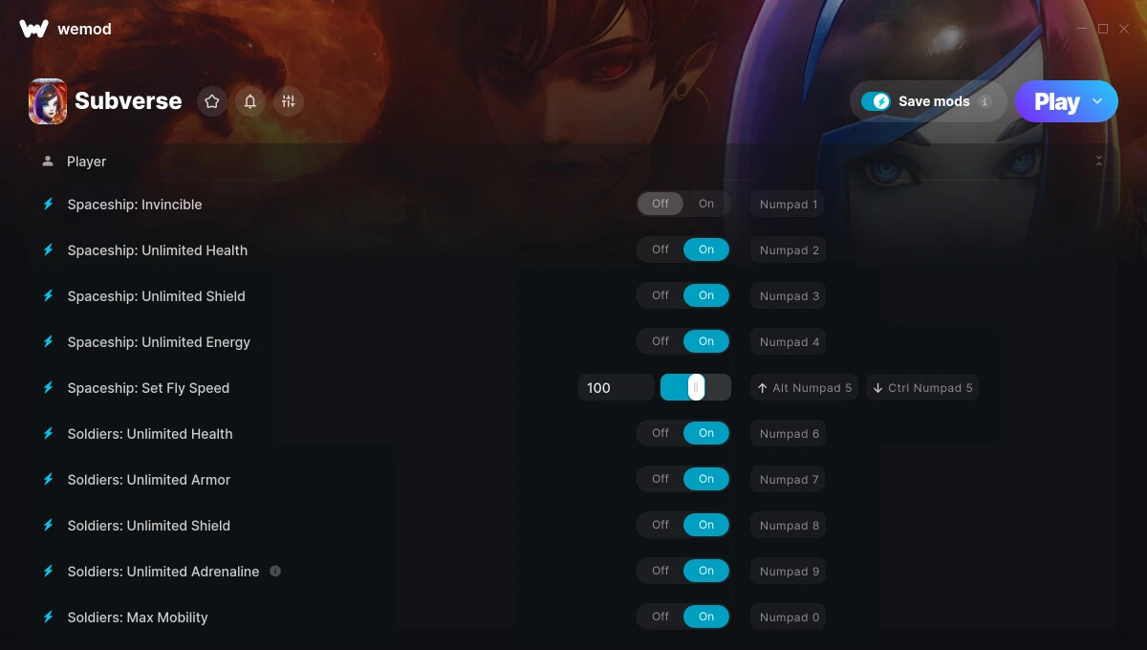Image resolution: width=1147 pixels, height=650 pixels.
Task: Click the favorite star icon beside Subverse
Action: (x=212, y=101)
